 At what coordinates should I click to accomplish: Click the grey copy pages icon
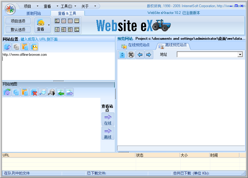click(16, 47)
